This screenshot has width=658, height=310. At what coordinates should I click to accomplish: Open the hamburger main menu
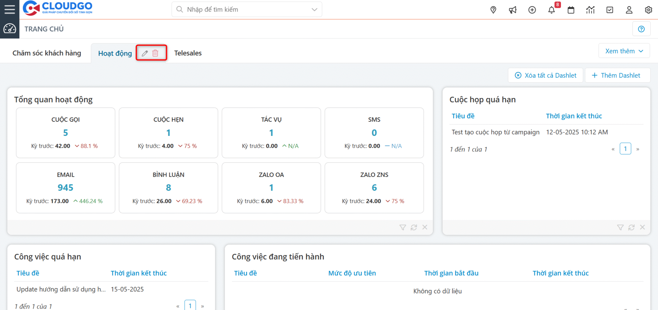[x=10, y=9]
